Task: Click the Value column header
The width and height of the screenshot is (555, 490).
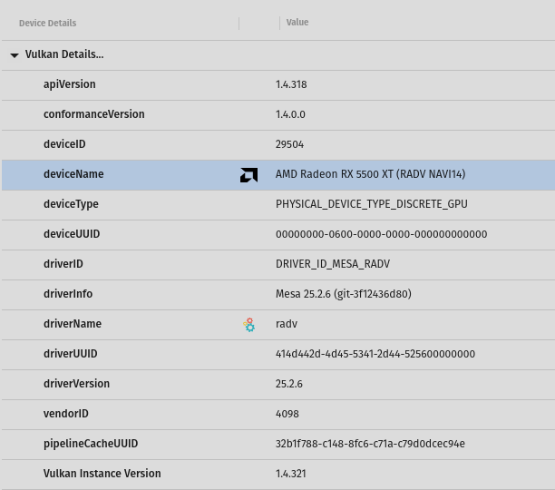Action: (297, 23)
